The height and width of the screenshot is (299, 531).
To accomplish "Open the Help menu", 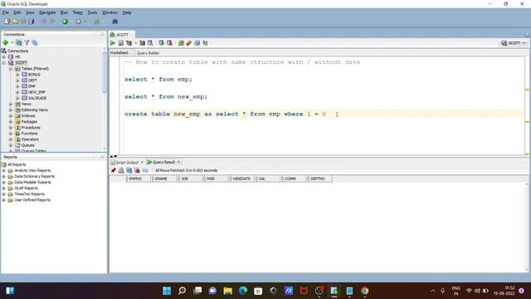I will tap(127, 12).
